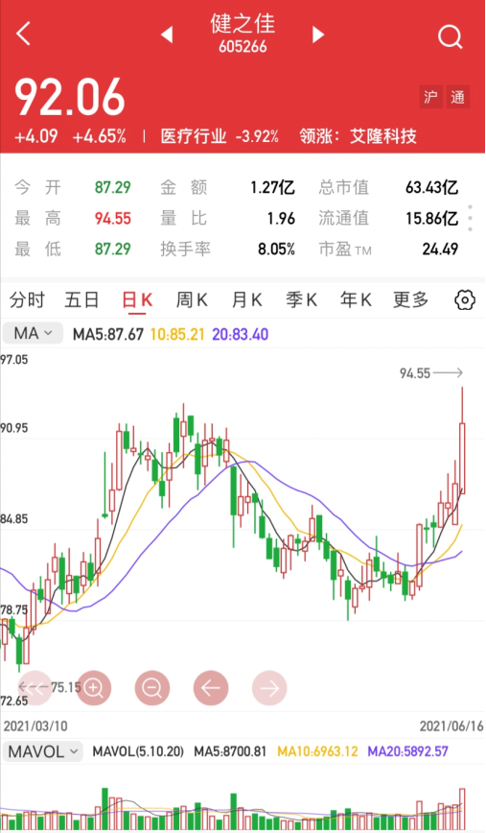Open search with the magnifier icon

451,36
